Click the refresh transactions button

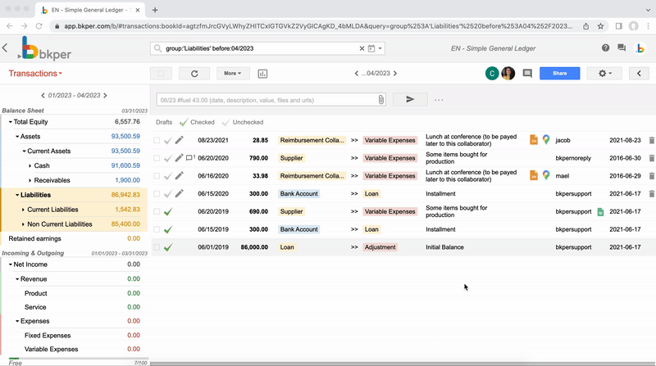point(194,74)
